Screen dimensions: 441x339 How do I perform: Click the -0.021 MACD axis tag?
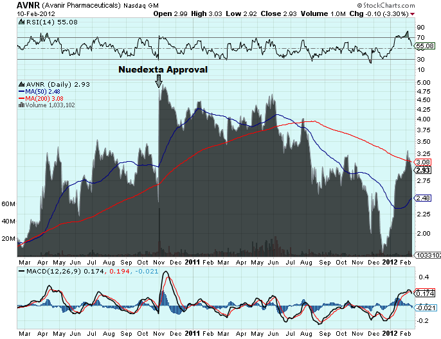pyautogui.click(x=426, y=308)
